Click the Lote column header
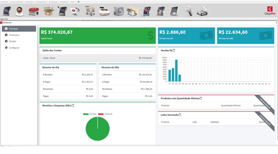 (x=195, y=122)
